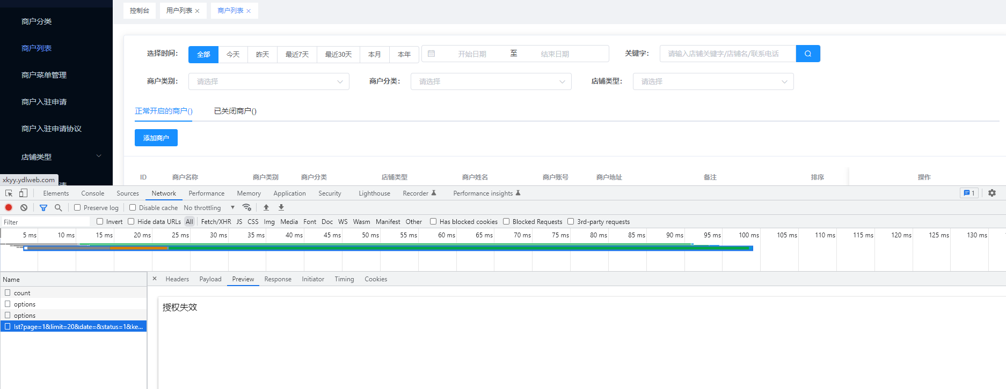
Task: Click the network Filter text box
Action: point(46,222)
